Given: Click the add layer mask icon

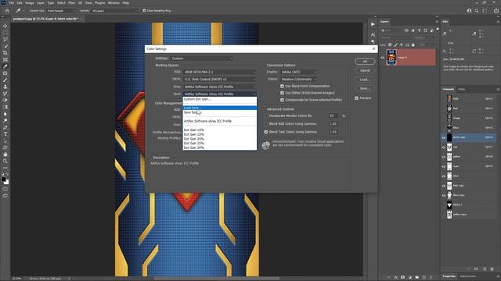Looking at the screenshot, I should point(402,278).
